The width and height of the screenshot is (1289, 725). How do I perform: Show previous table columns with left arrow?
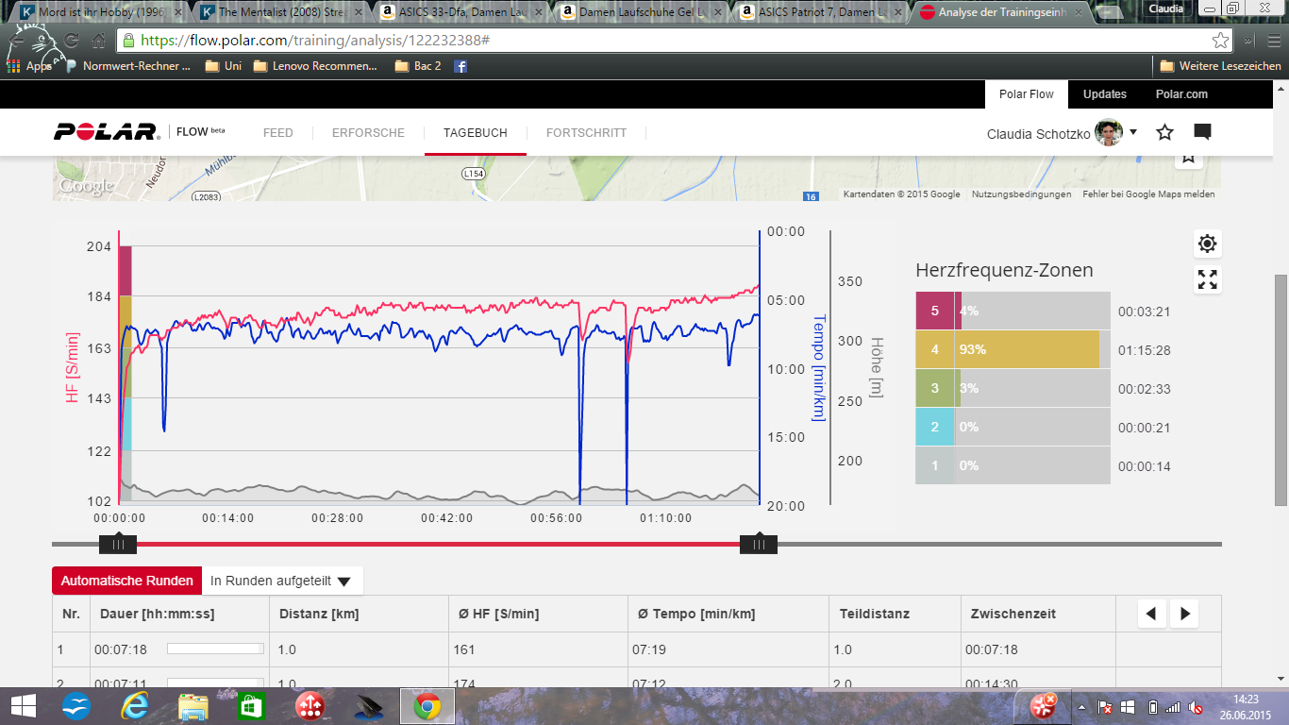1150,614
